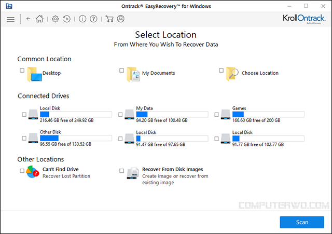The height and width of the screenshot is (234, 332).
Task: Click the Other Disk usage bar
Action: (x=76, y=138)
